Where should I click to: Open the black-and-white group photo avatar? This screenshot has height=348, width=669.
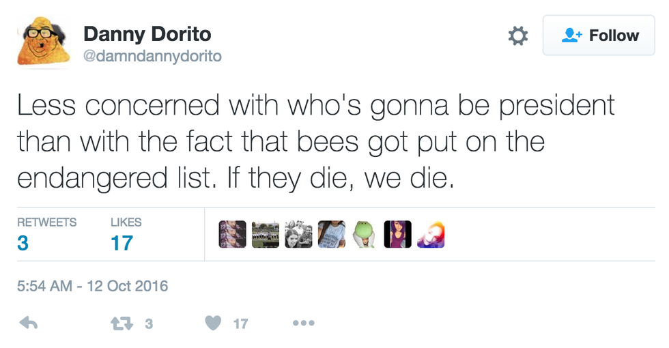coord(298,234)
